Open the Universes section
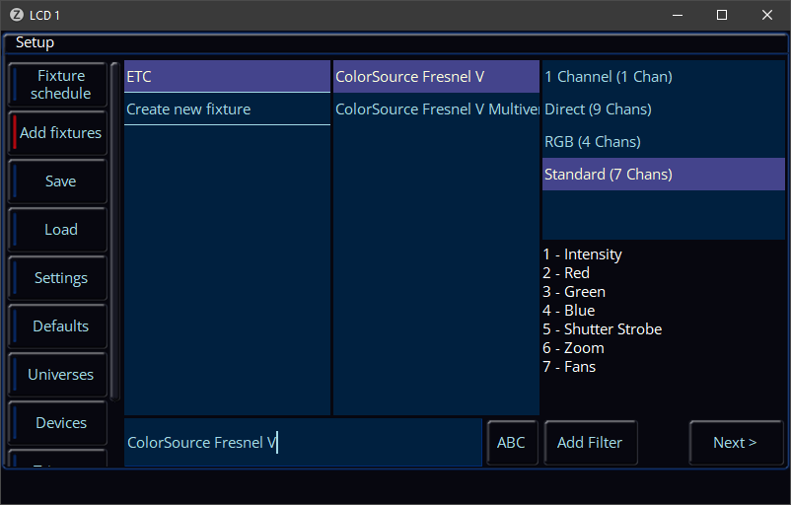 pyautogui.click(x=57, y=375)
